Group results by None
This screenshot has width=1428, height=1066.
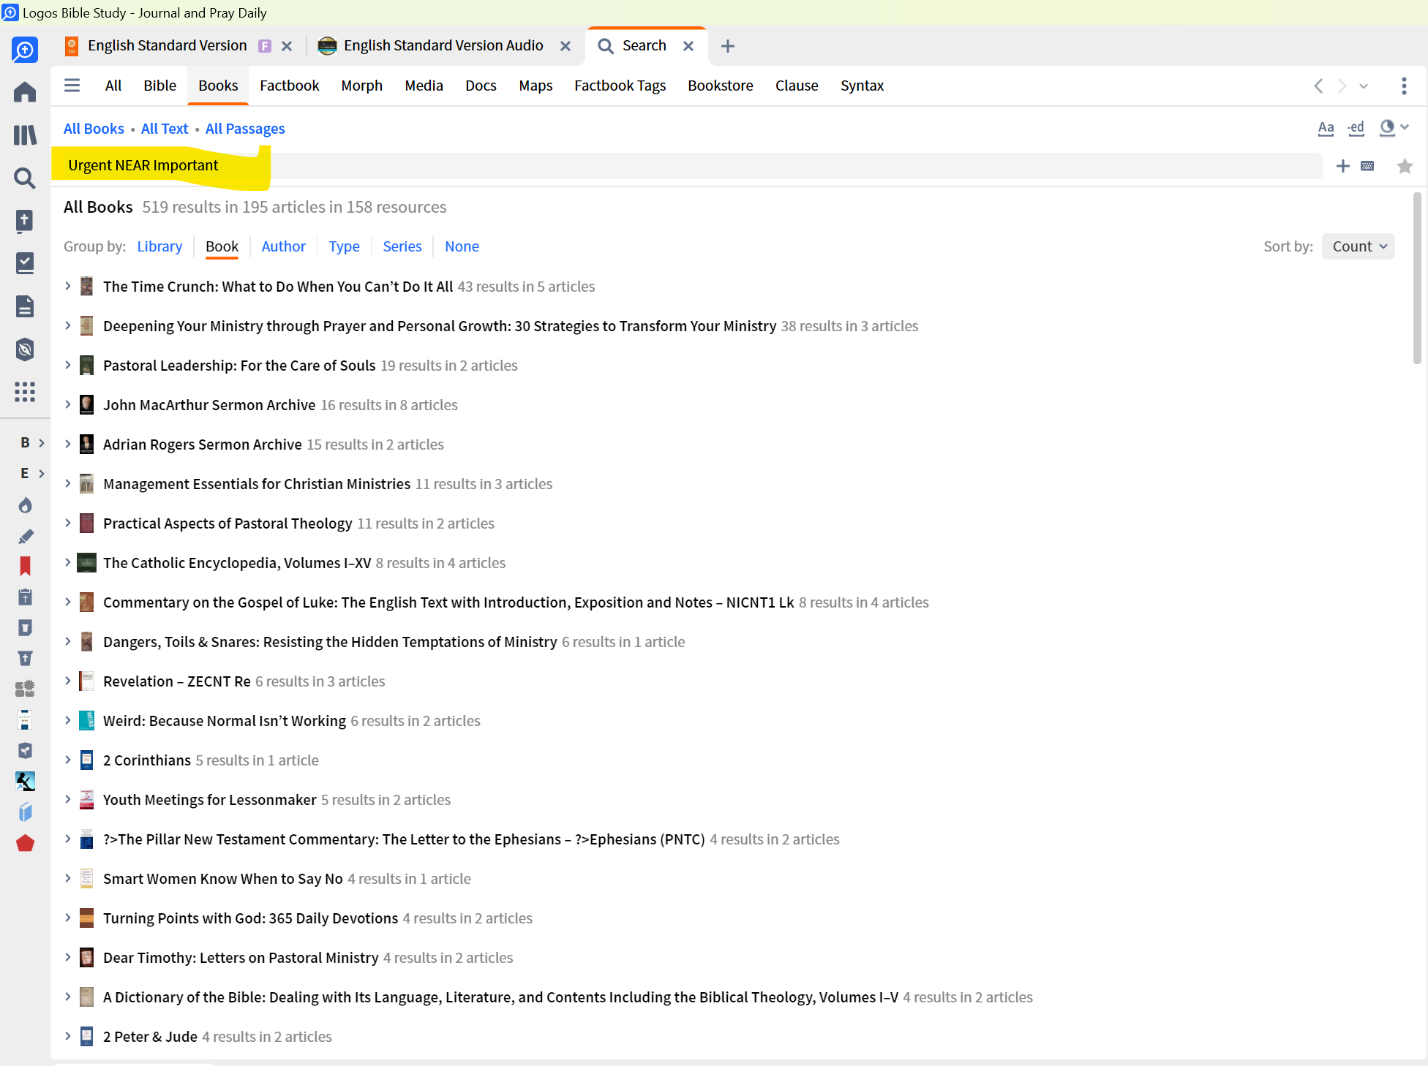point(462,246)
